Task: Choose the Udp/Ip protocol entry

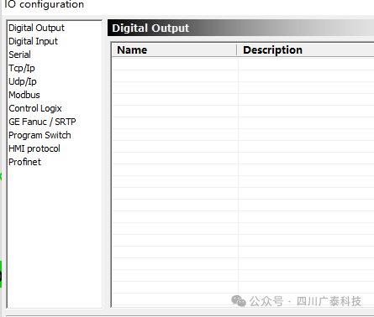Action: click(23, 81)
